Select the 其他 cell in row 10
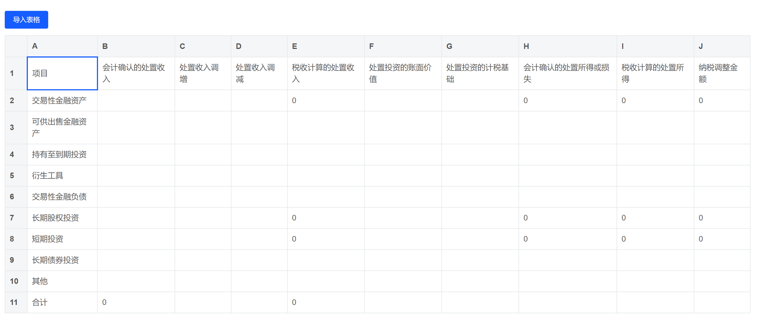Viewport: 765px width, 328px height. [62, 281]
